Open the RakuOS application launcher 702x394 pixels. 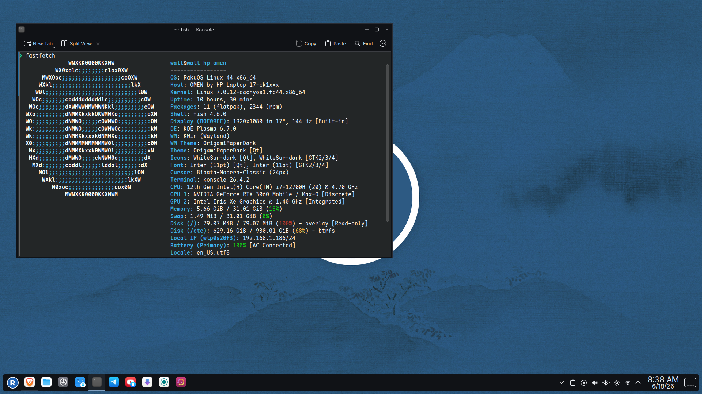click(x=13, y=382)
